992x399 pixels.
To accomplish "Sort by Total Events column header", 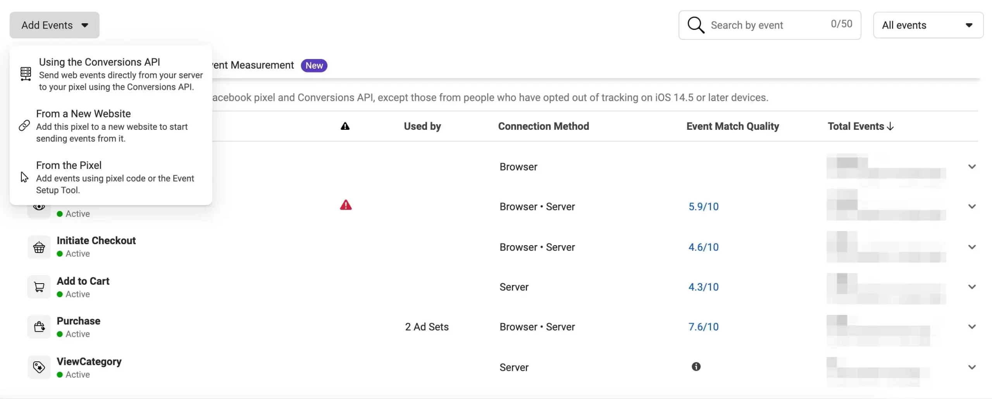I will pyautogui.click(x=860, y=126).
